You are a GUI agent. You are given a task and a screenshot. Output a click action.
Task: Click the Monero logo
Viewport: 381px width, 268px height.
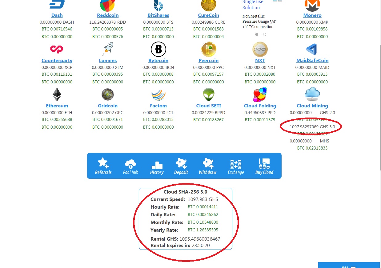click(312, 5)
